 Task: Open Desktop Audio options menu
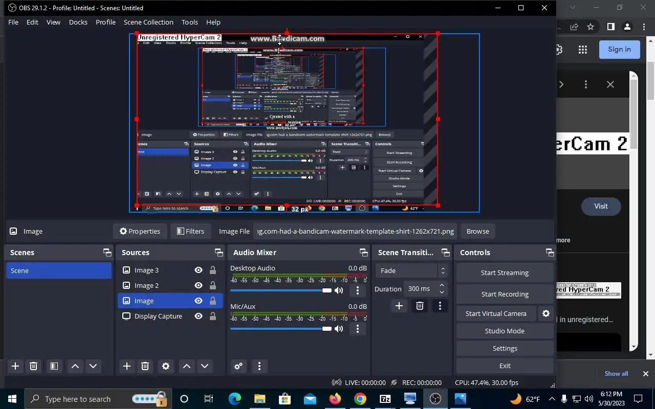(x=358, y=290)
